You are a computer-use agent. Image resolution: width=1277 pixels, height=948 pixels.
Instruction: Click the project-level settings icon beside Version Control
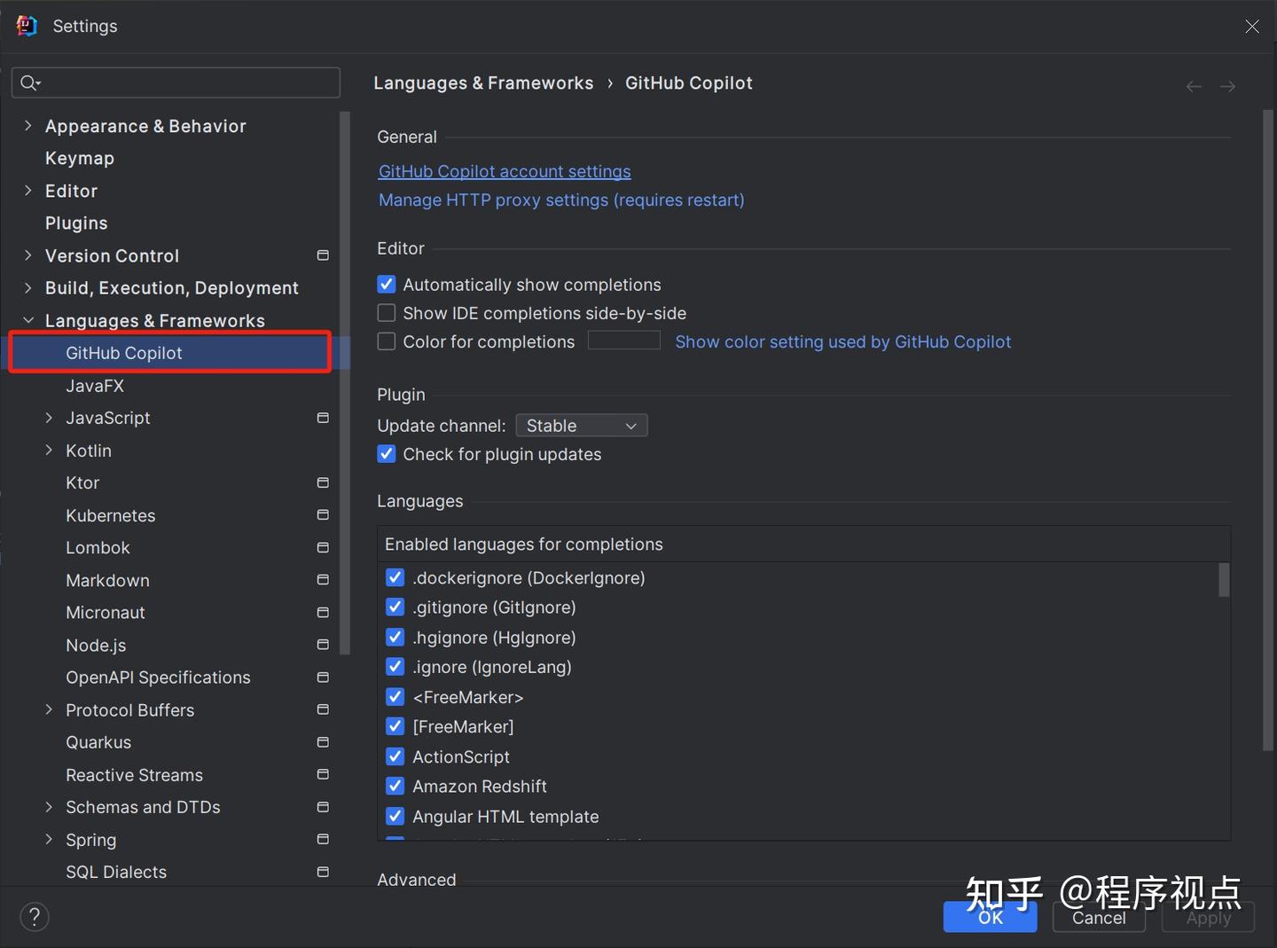point(323,255)
